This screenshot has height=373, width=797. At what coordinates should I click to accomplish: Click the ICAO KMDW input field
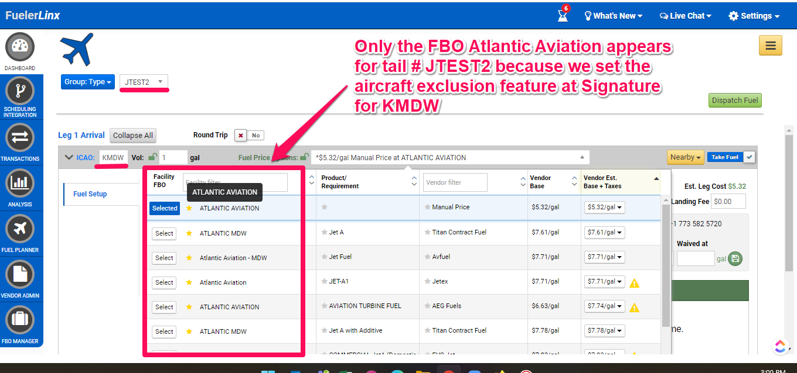114,158
